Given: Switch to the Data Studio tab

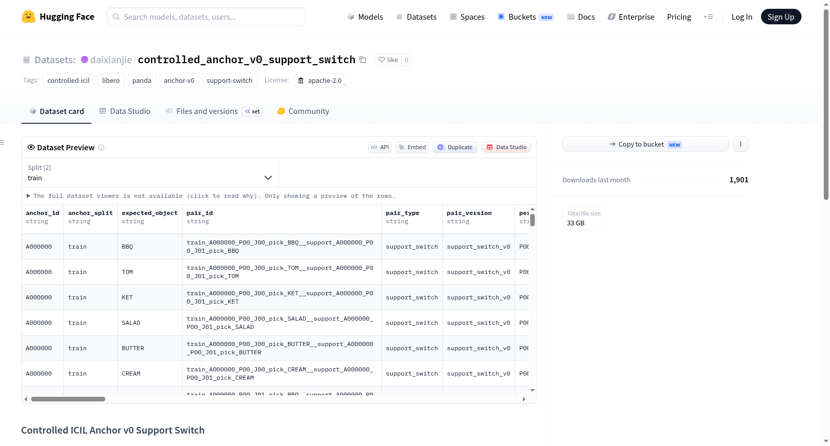Looking at the screenshot, I should (125, 111).
